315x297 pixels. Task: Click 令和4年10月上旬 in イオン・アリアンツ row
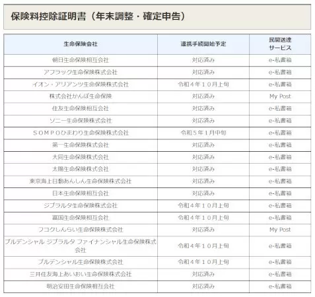[x=203, y=84]
